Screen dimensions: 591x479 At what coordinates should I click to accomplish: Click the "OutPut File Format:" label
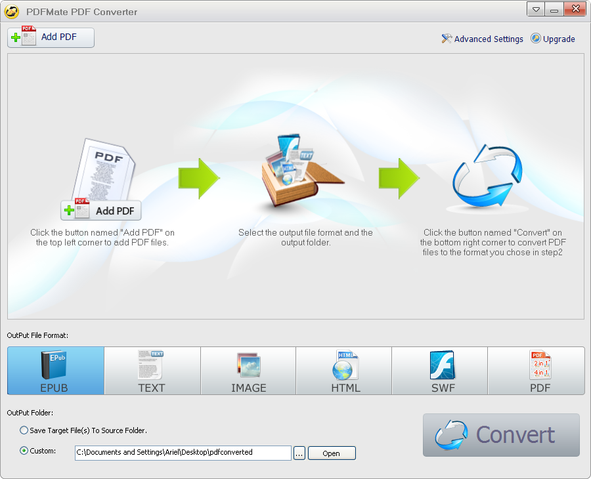pos(37,335)
